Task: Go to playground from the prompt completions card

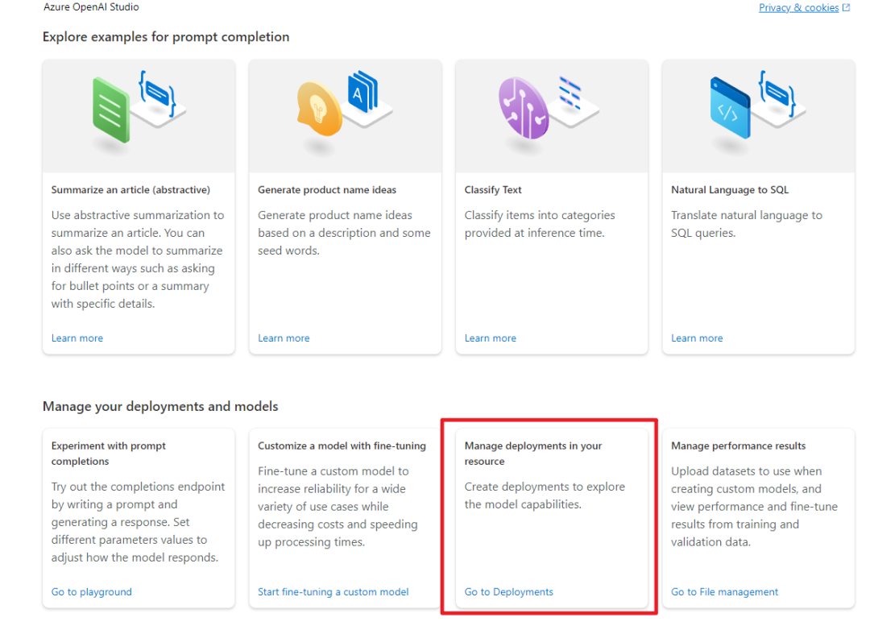Action: [91, 591]
